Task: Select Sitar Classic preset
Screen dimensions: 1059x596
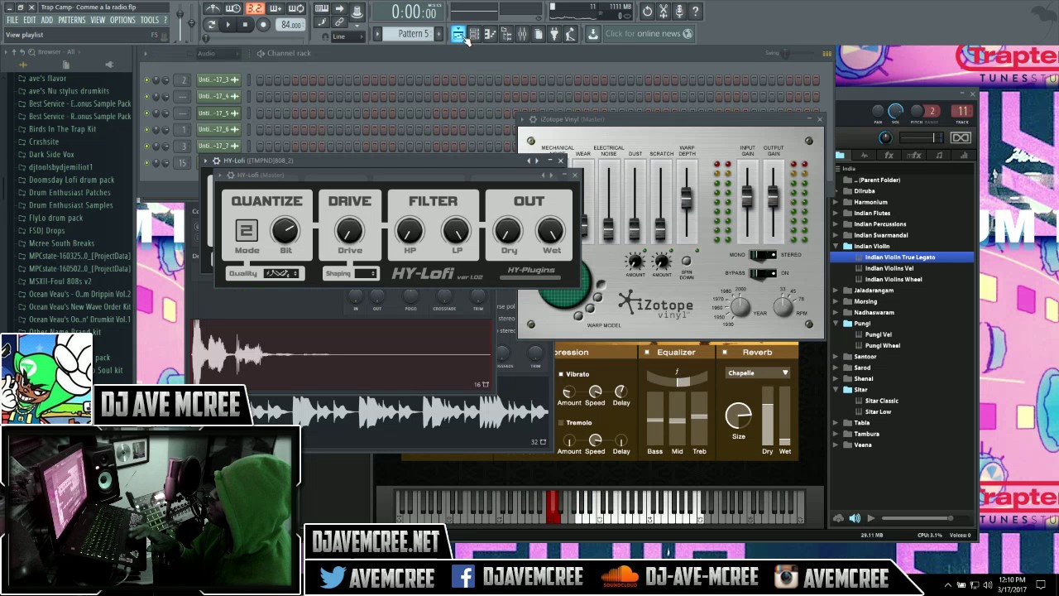Action: pyautogui.click(x=881, y=401)
